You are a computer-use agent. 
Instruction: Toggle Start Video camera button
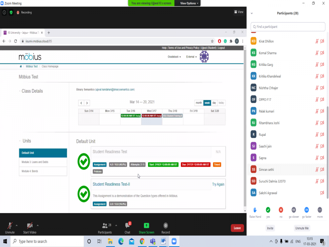[x=30, y=226]
